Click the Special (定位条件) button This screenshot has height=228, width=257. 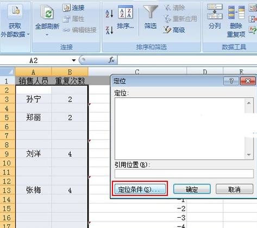pos(140,189)
